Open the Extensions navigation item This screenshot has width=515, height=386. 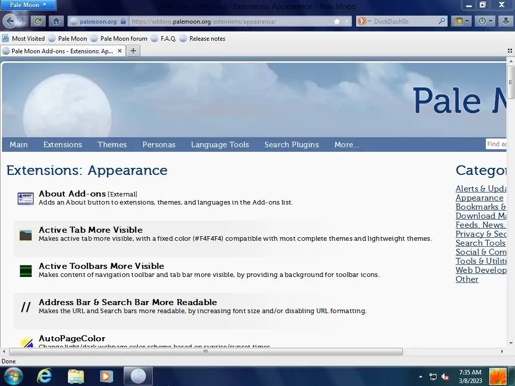pyautogui.click(x=62, y=144)
